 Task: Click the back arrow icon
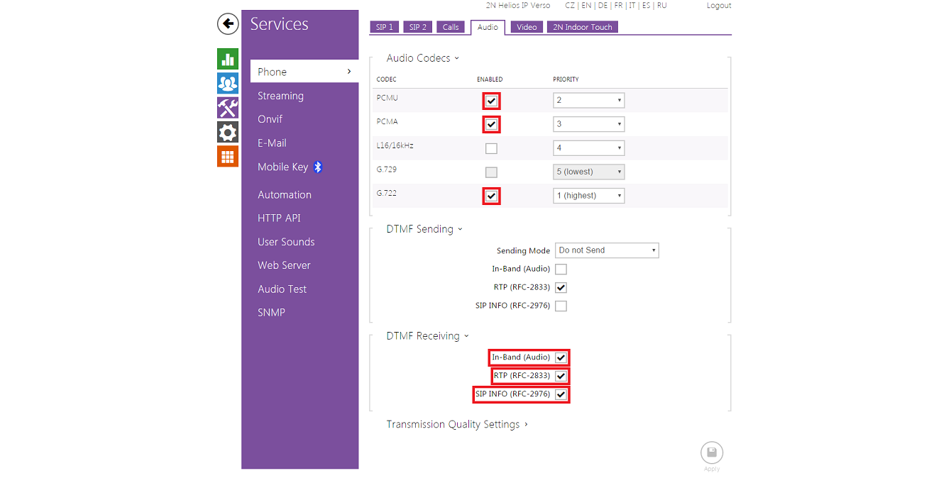pos(228,24)
